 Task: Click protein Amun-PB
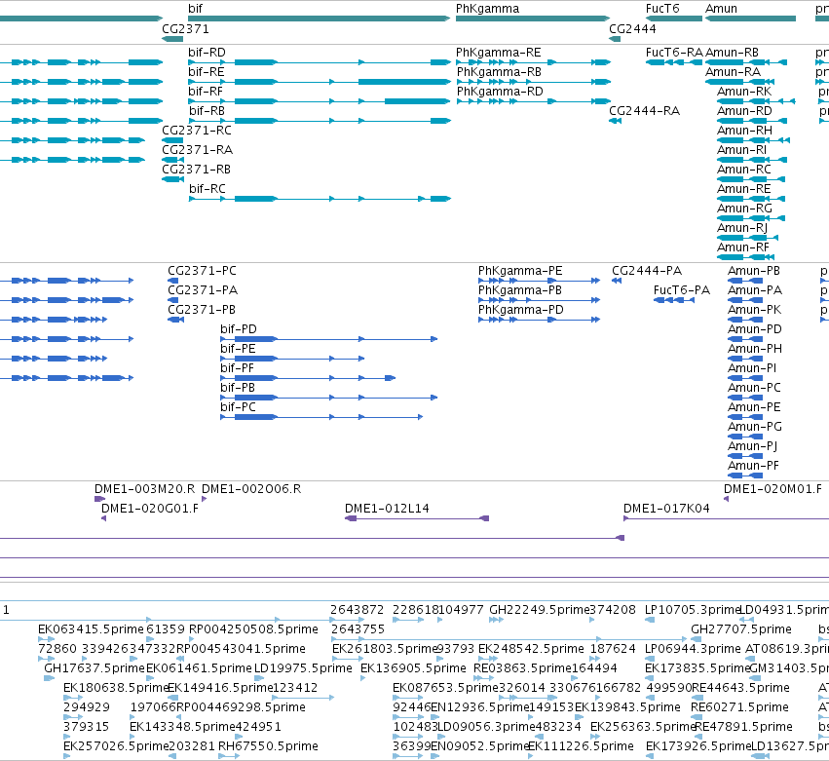point(754,271)
